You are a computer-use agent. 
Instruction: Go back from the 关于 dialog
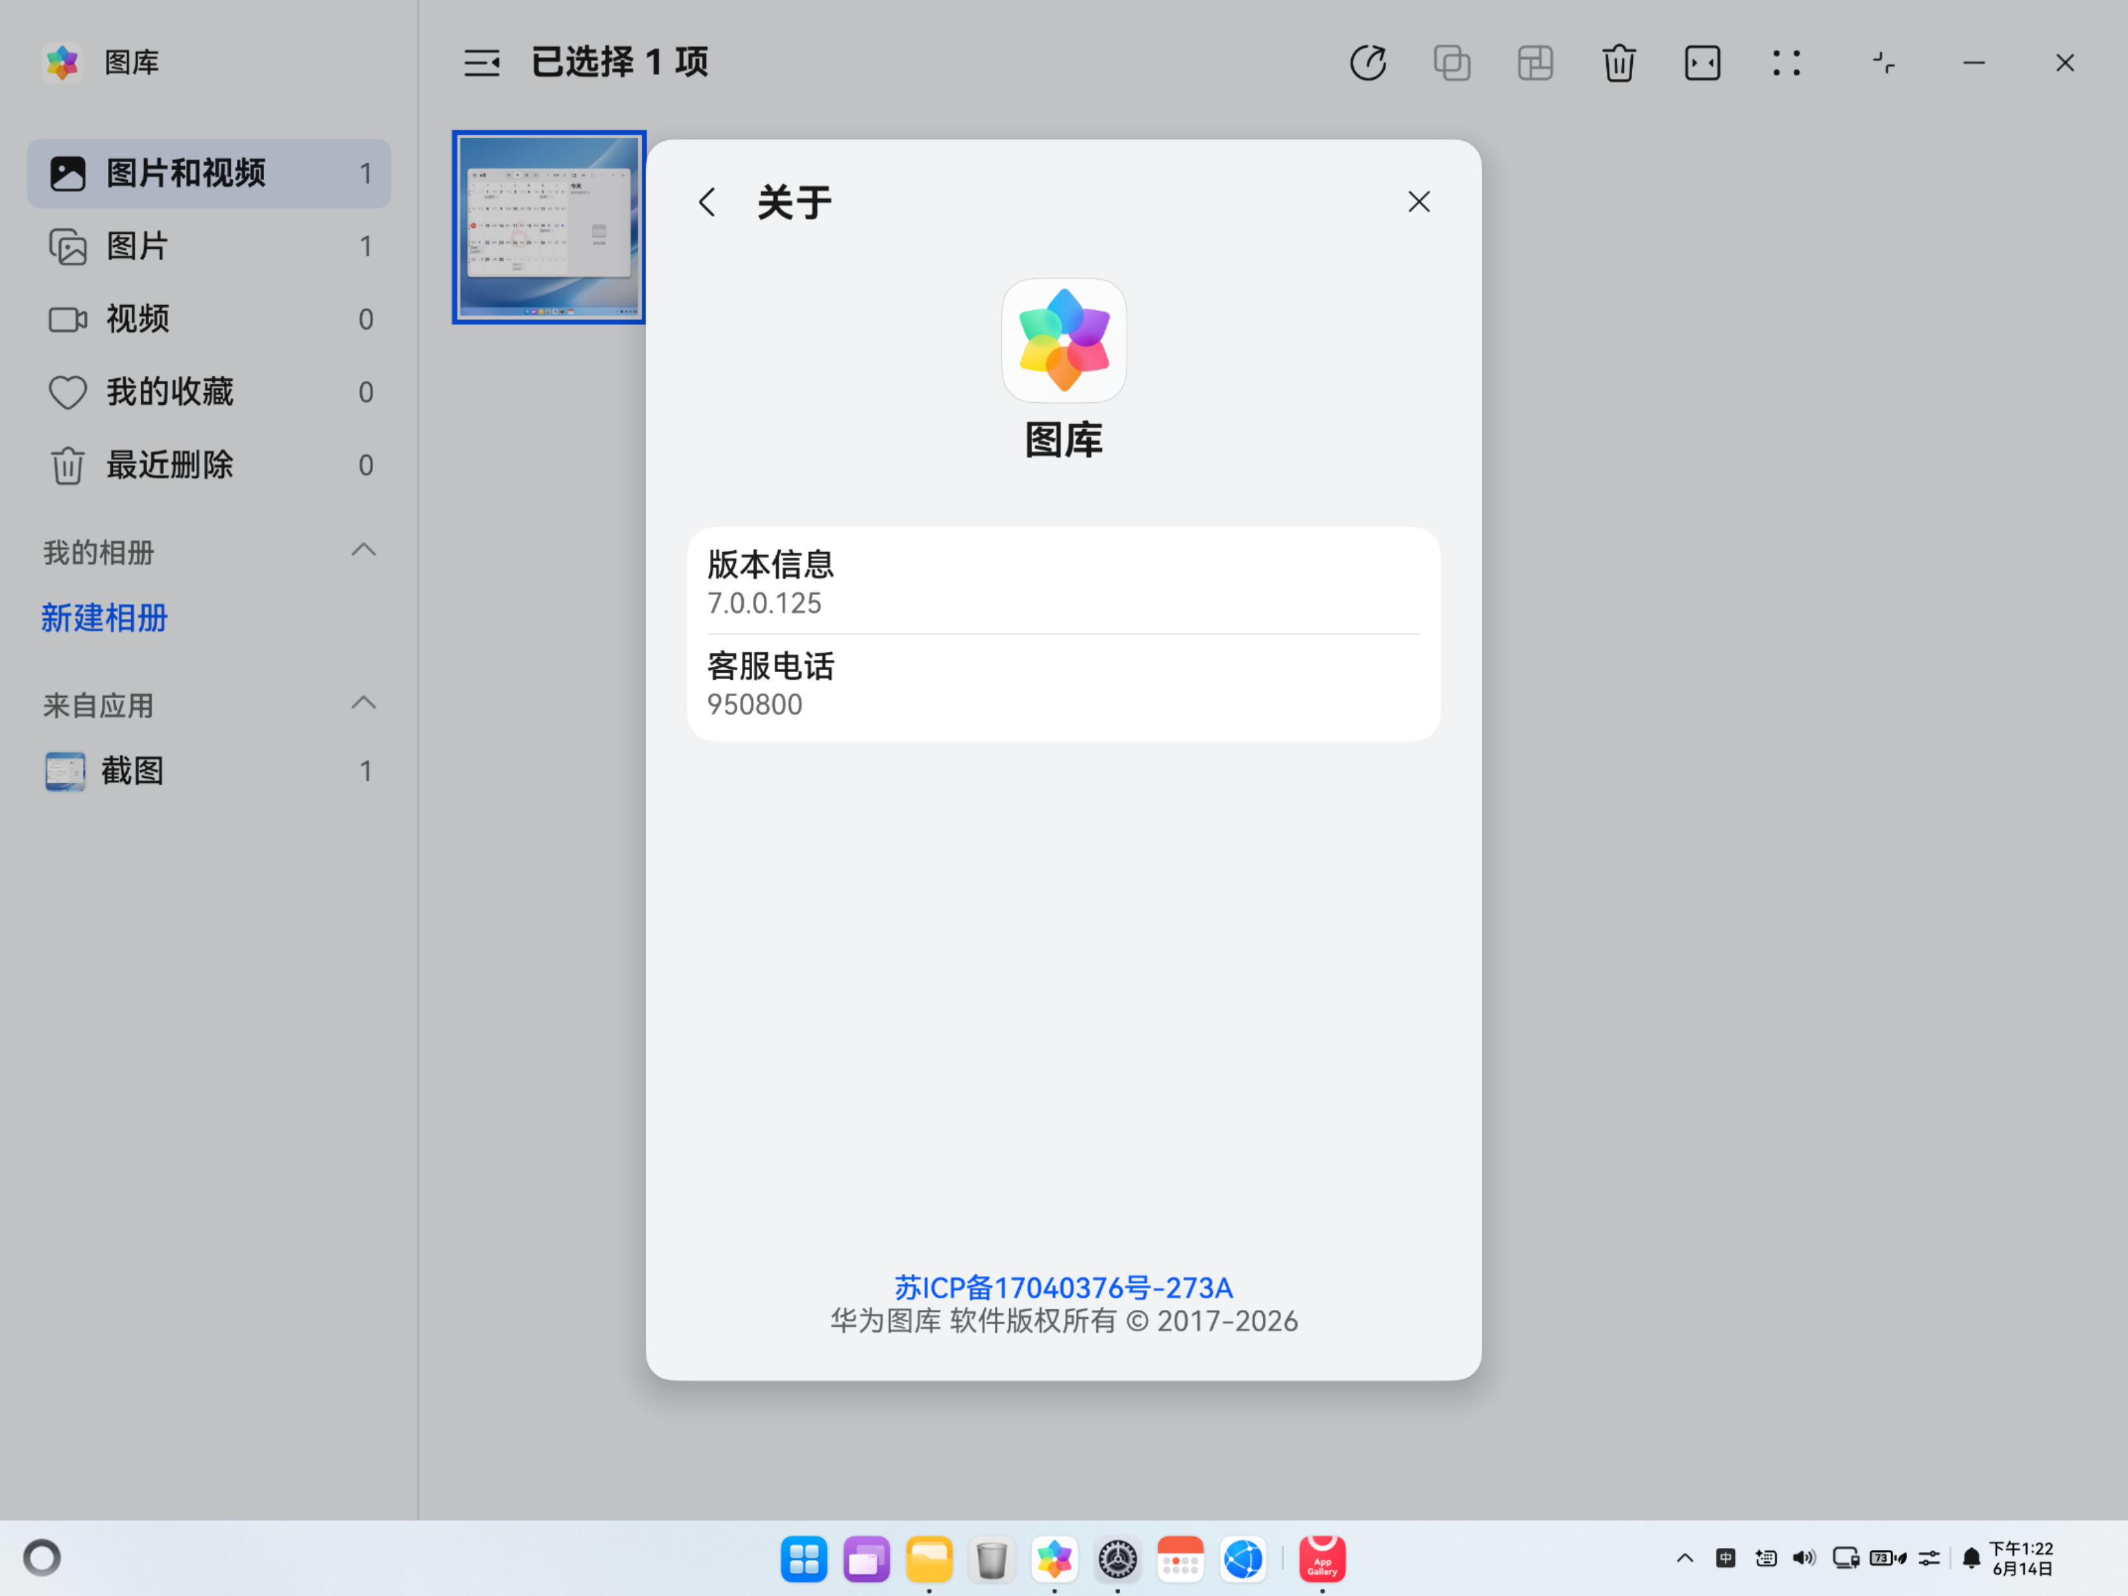click(x=707, y=202)
